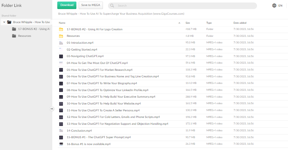Image resolution: width=288 pixels, height=150 pixels.
Task: Sort files by Date added column
Action: (240, 23)
